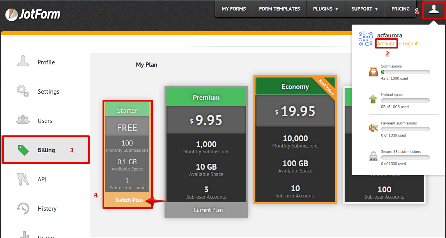Open Form Templates from the top menu

click(x=279, y=9)
